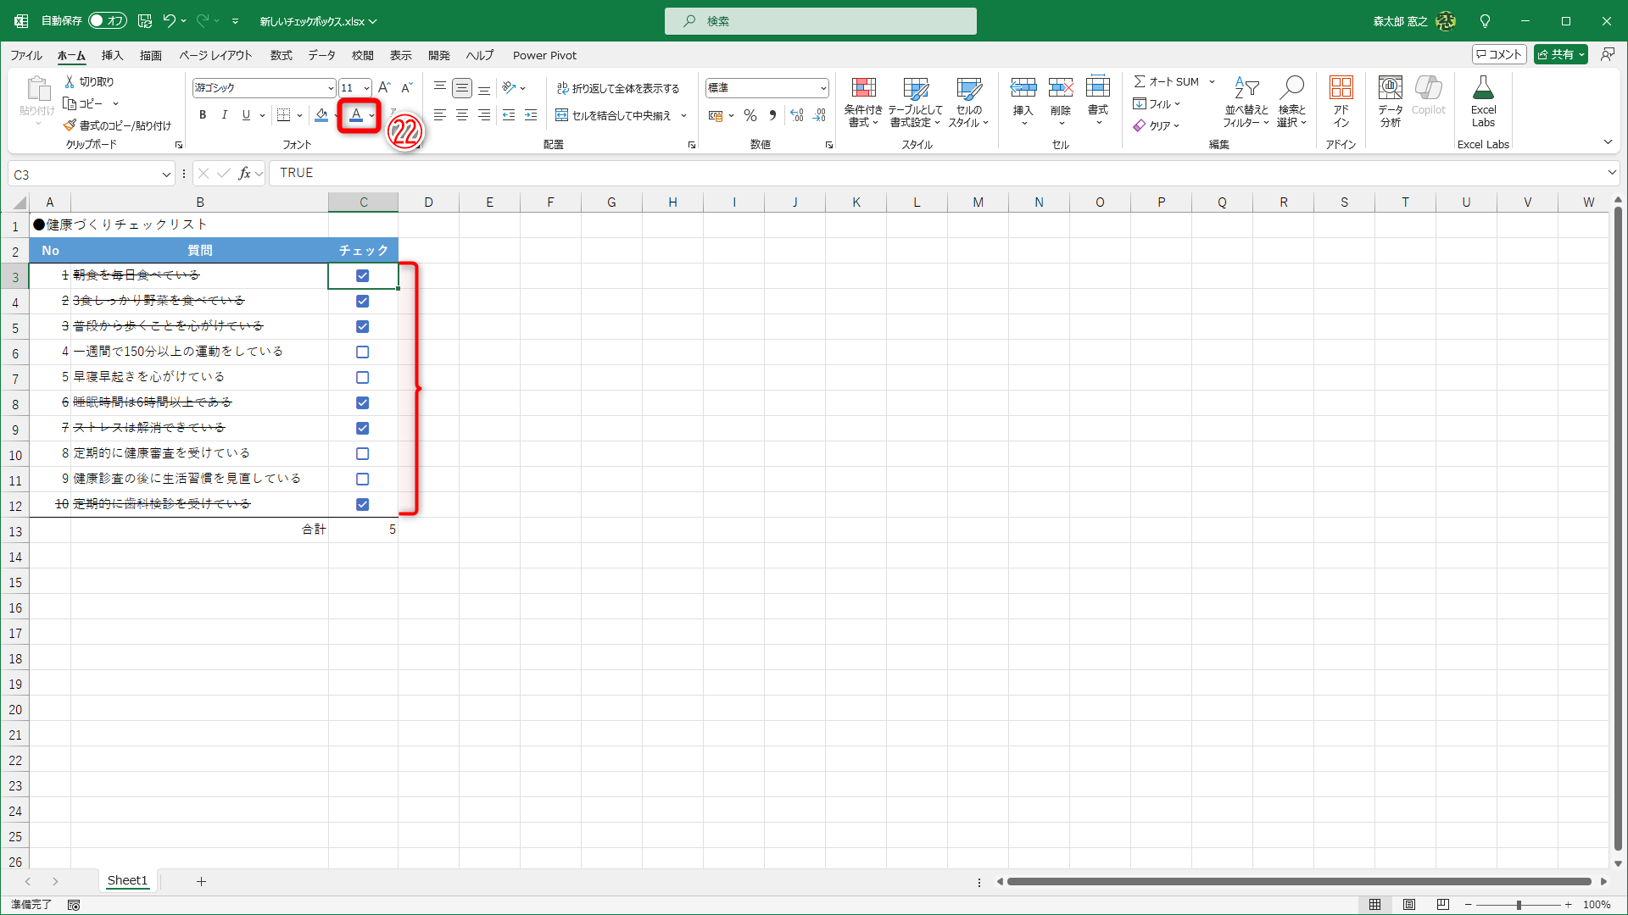Click the Share (共有) button
This screenshot has height=915, width=1628.
pos(1560,54)
